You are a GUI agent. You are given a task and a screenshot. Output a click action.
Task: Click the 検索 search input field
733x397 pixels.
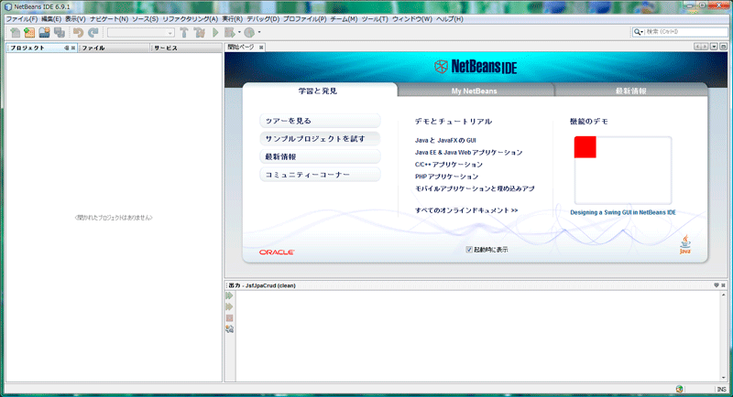point(685,32)
